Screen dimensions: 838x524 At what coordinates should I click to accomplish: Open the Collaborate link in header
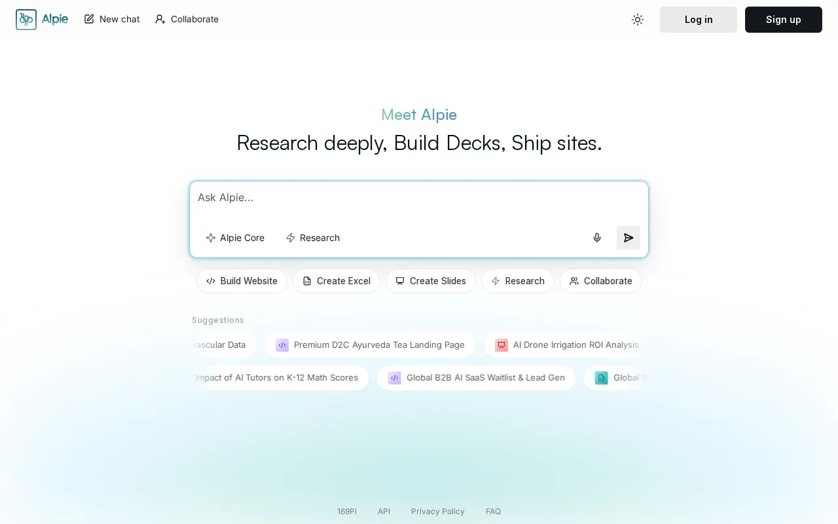coord(187,19)
